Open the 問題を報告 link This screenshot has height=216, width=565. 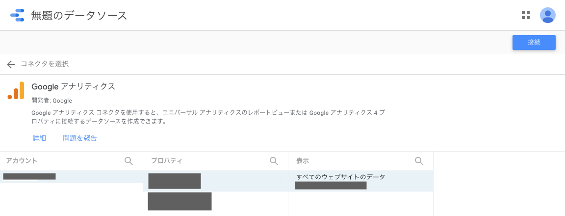tap(79, 138)
